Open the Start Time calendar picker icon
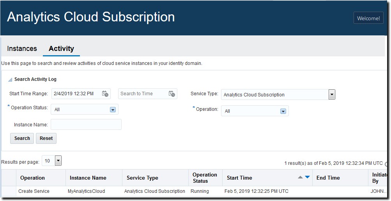391x201 pixels. (x=105, y=94)
